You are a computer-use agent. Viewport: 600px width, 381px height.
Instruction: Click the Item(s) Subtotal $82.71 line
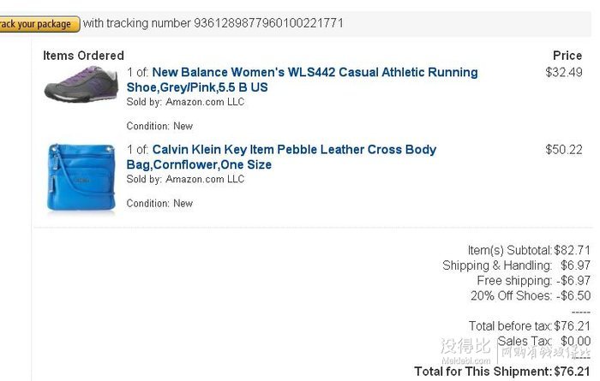point(529,250)
